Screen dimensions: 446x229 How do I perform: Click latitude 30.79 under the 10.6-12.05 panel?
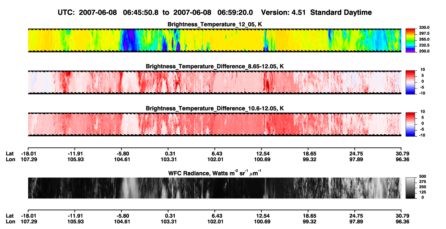click(x=401, y=153)
